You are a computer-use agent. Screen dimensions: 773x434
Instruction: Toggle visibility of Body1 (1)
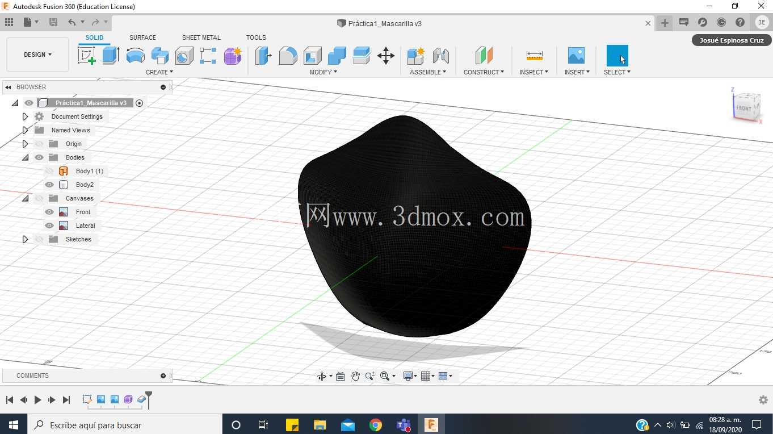tap(49, 171)
